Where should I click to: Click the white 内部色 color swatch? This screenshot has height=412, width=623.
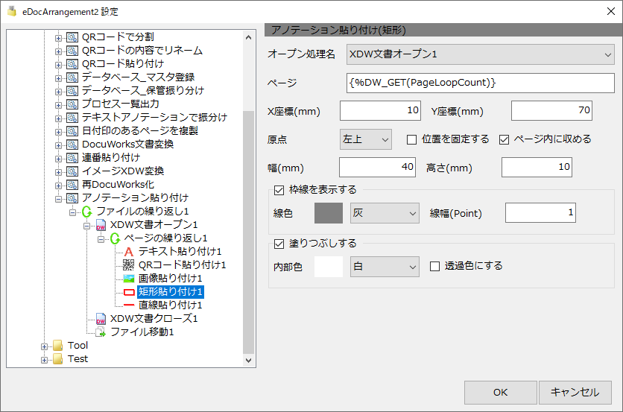point(329,267)
